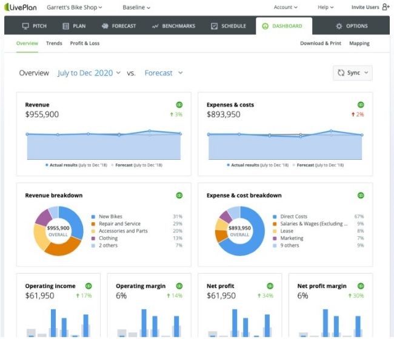Click the Download & Print link
394x339 pixels.
321,44
